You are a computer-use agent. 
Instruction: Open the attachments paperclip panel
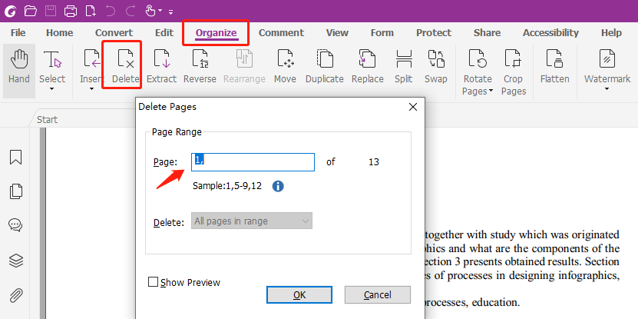point(15,295)
